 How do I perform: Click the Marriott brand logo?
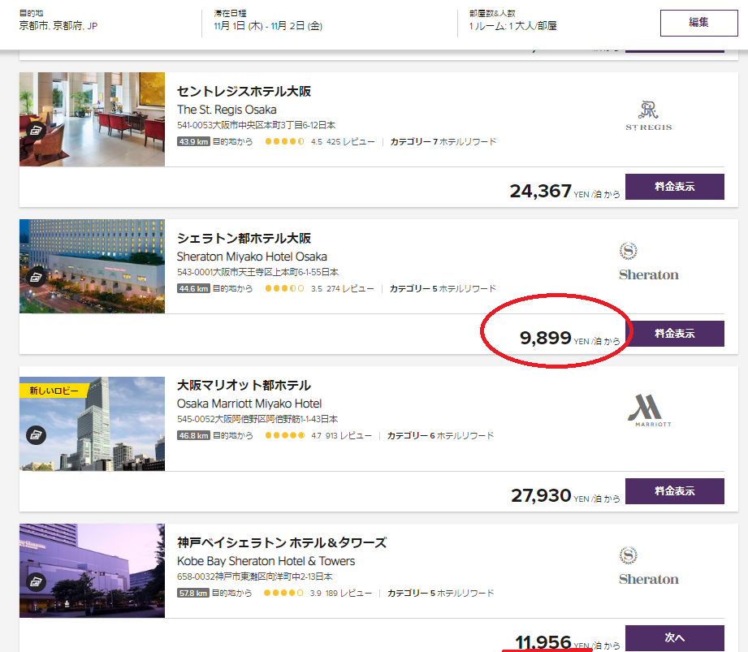649,410
